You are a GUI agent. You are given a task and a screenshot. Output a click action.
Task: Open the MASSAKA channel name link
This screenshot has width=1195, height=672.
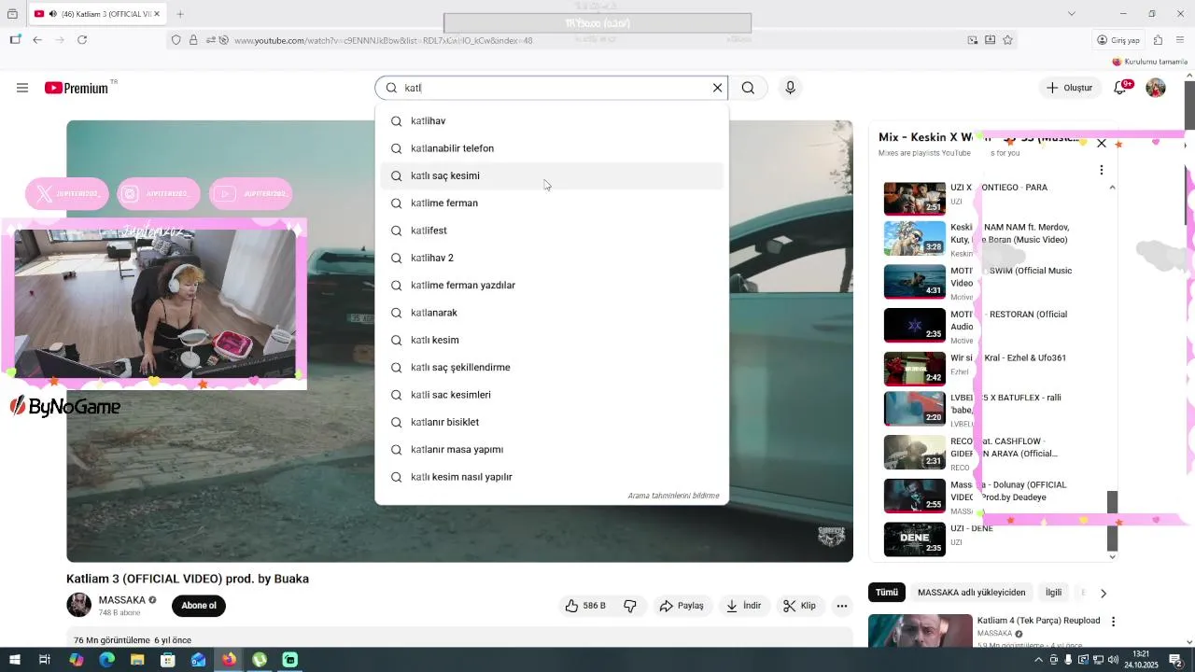121,600
